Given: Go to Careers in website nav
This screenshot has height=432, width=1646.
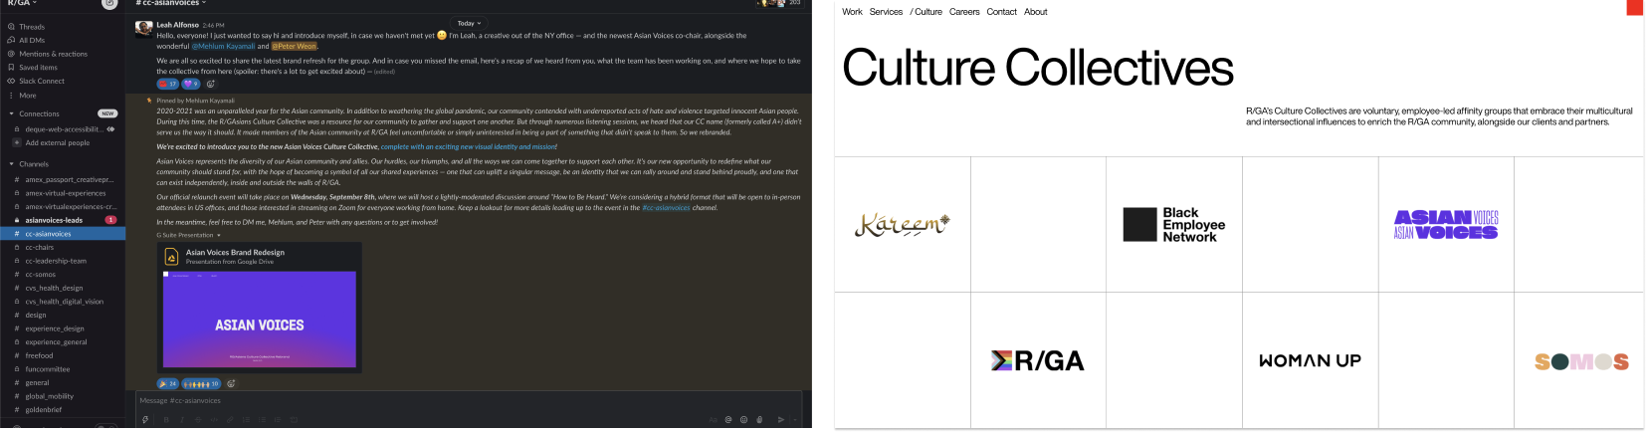Looking at the screenshot, I should point(964,12).
